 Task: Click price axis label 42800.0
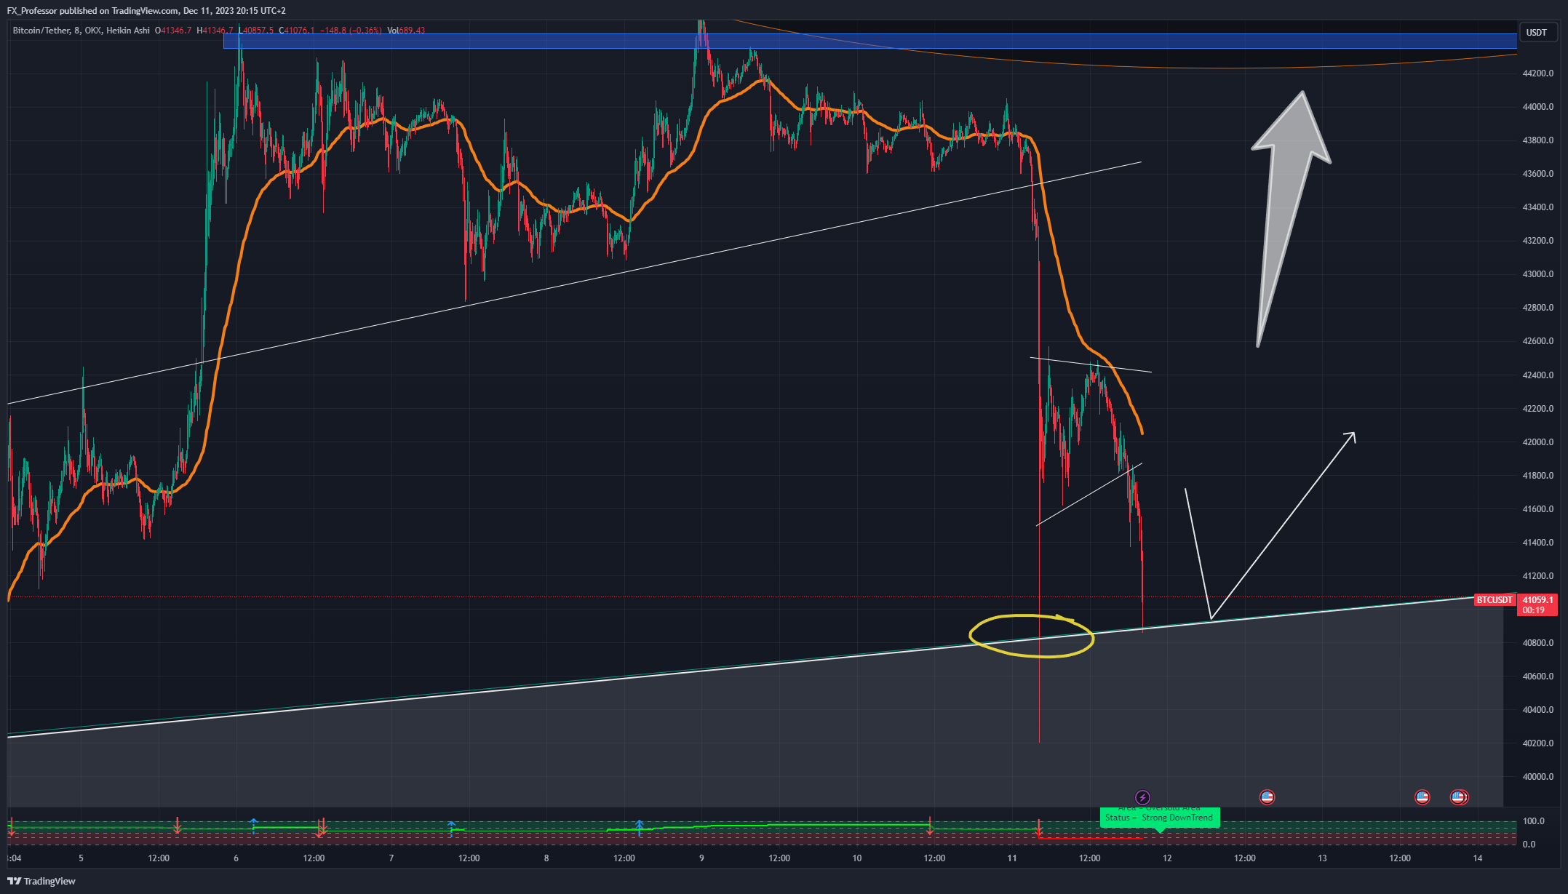point(1537,308)
